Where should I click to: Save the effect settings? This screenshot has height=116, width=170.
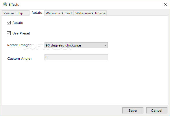(133, 110)
